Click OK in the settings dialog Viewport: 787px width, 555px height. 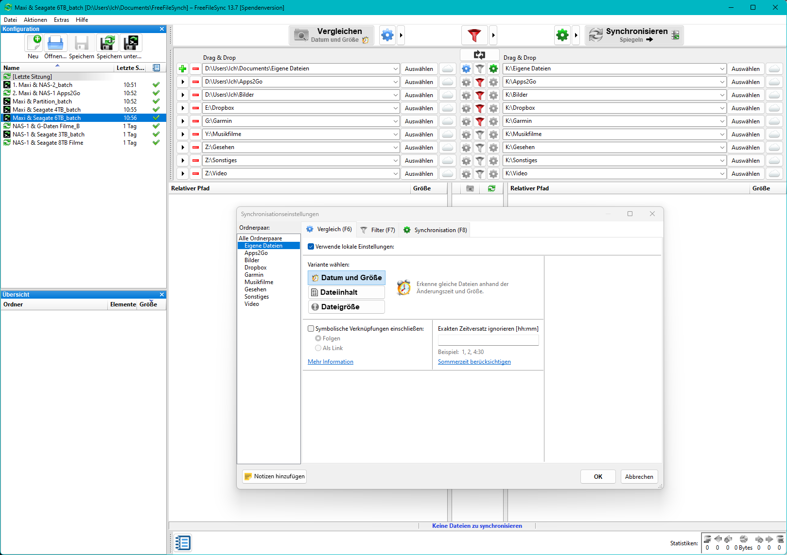[x=598, y=476]
